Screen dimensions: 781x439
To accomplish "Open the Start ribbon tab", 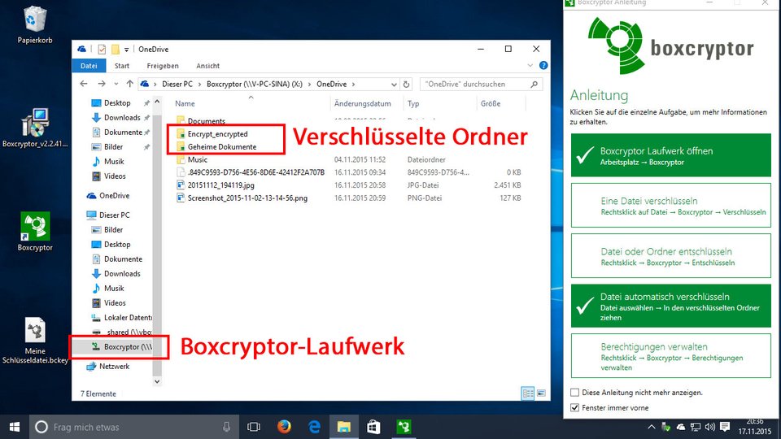I will (x=122, y=66).
